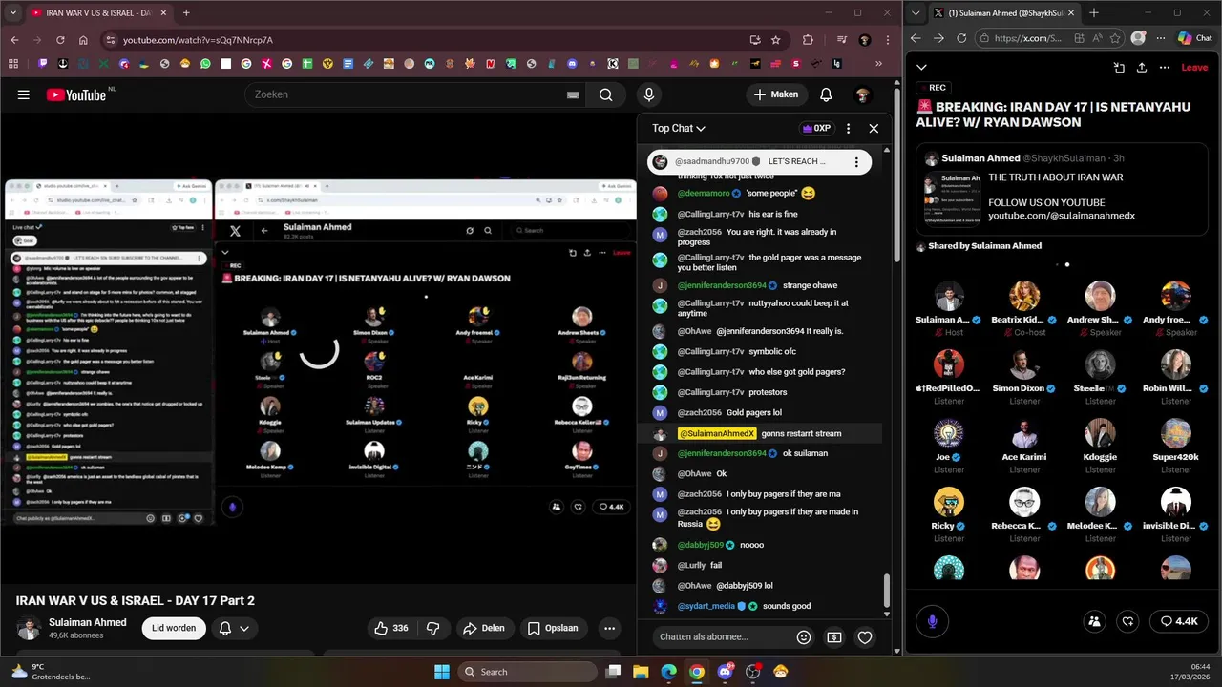Switch to the IRAN WAR YouTube tab
This screenshot has height=687, width=1222.
click(98, 13)
